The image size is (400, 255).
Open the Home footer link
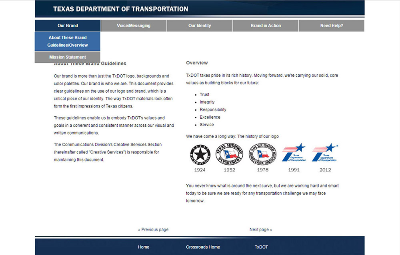pyautogui.click(x=144, y=247)
